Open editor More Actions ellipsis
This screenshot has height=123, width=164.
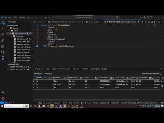(162, 22)
